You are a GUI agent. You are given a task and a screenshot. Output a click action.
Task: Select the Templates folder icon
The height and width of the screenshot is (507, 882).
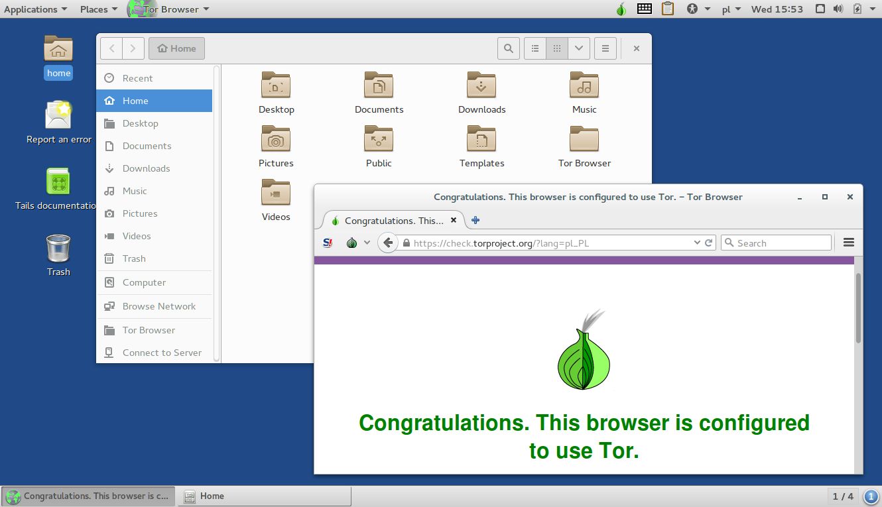(481, 139)
